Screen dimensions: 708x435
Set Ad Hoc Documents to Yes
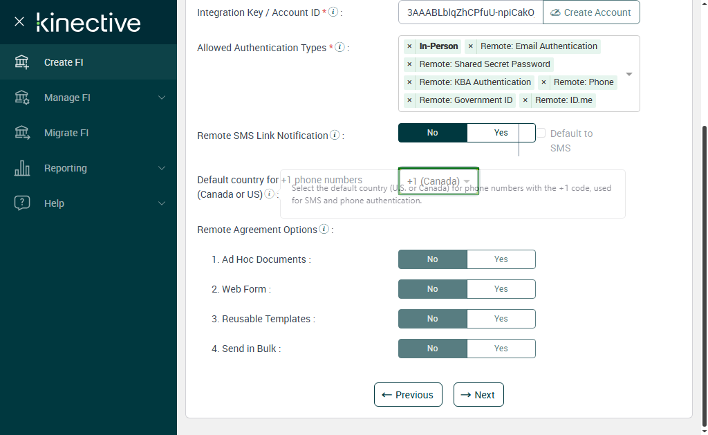501,259
